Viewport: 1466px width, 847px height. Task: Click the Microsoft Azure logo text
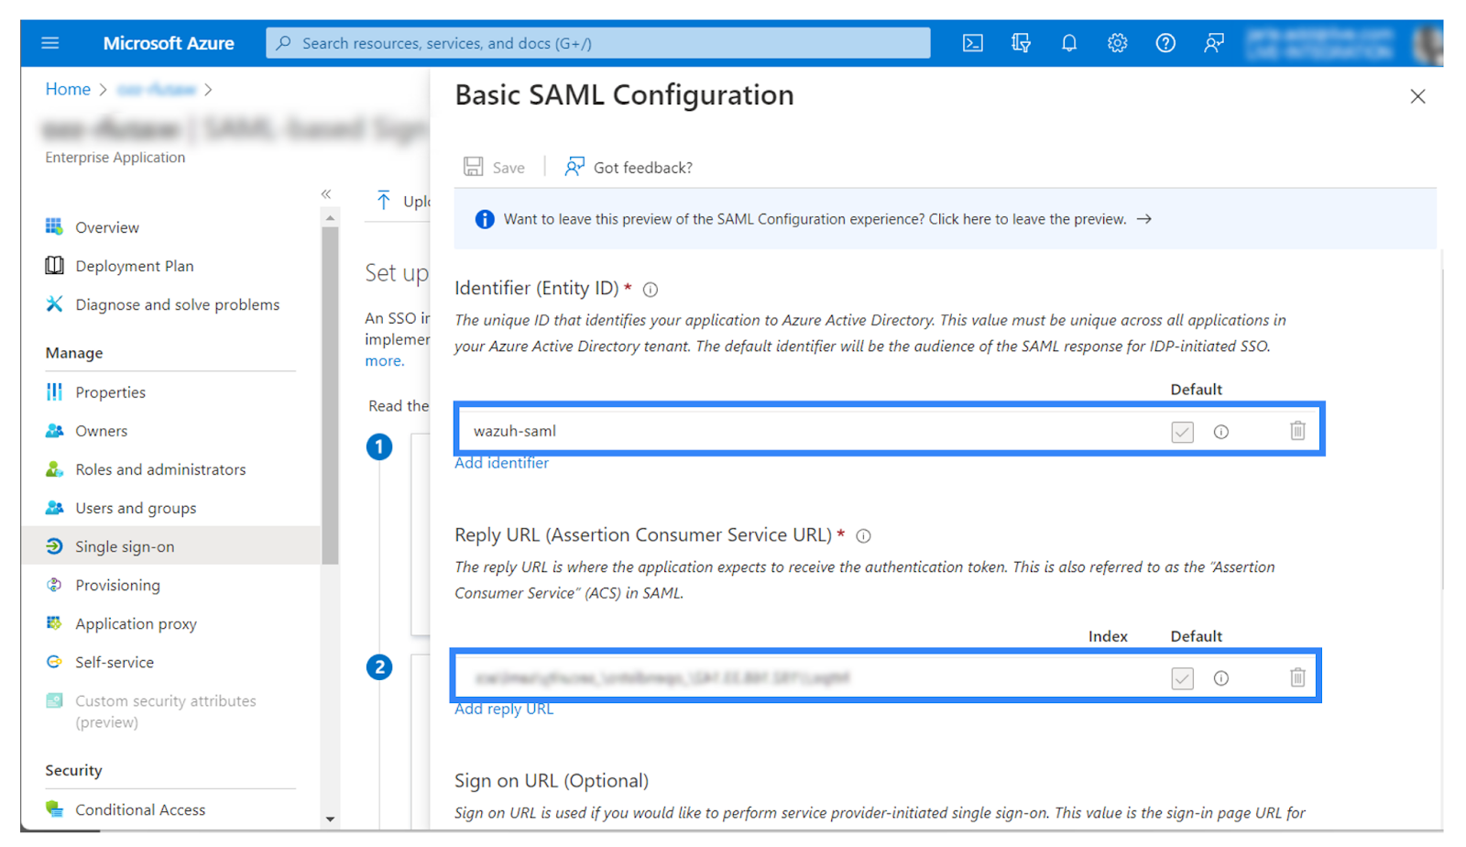(x=169, y=43)
